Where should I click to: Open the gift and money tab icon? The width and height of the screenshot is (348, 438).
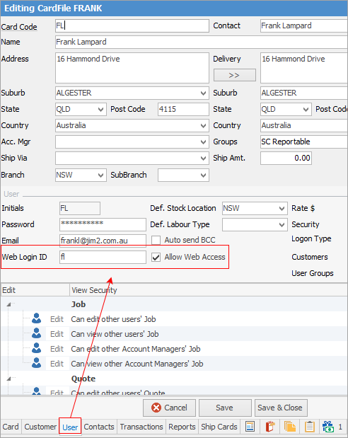click(328, 427)
